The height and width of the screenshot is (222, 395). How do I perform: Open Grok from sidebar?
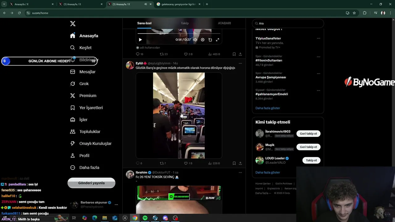click(79, 84)
